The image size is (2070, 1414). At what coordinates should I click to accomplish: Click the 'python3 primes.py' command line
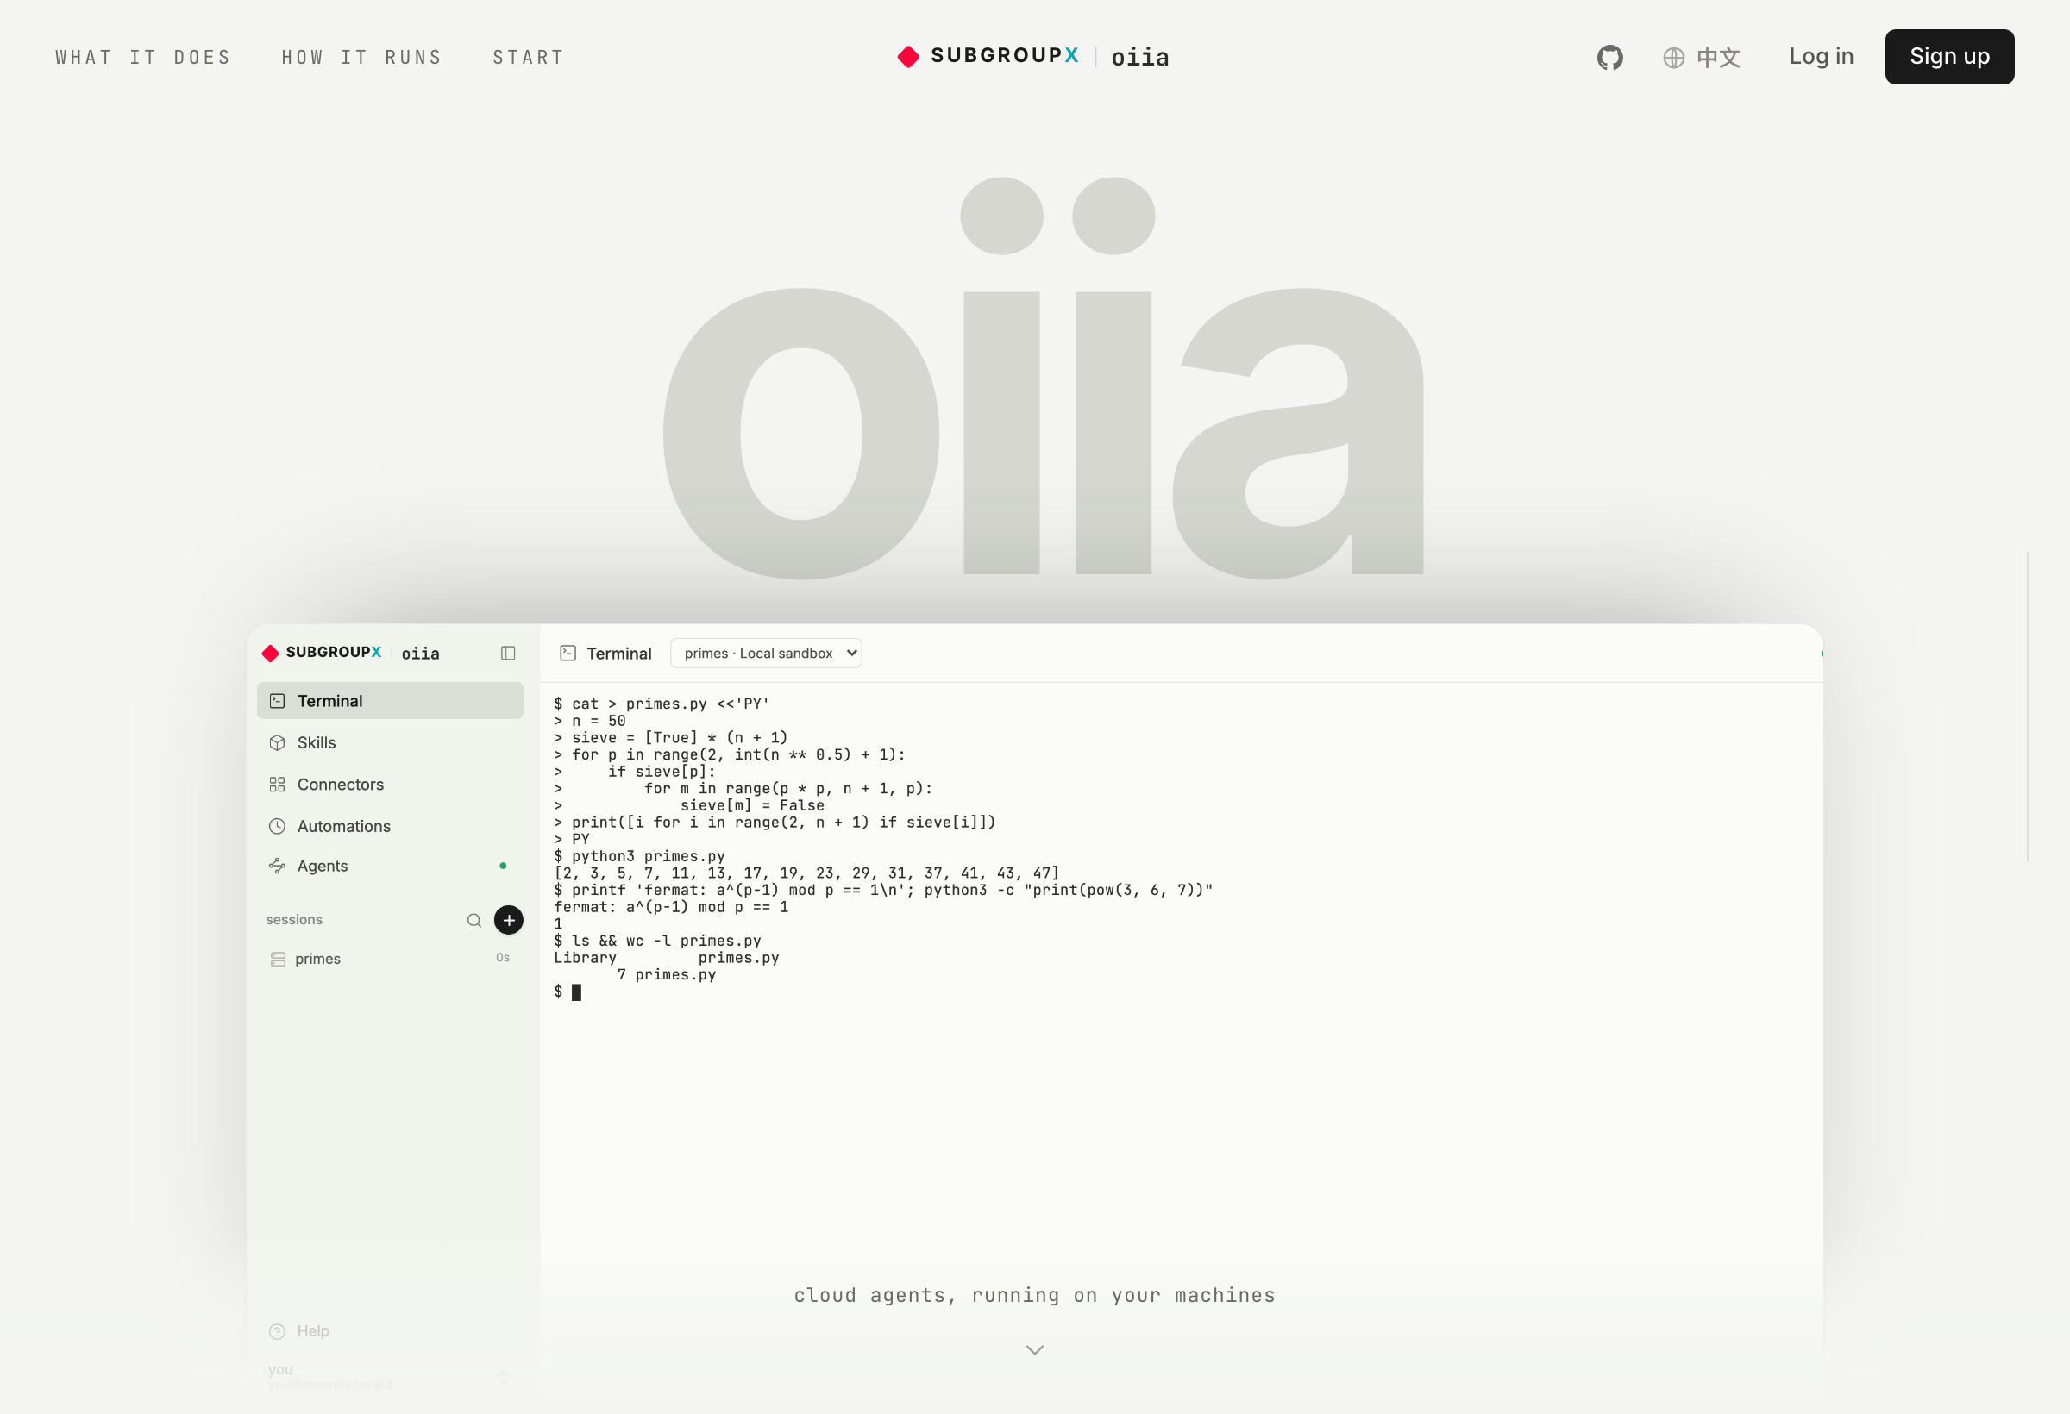tap(639, 855)
